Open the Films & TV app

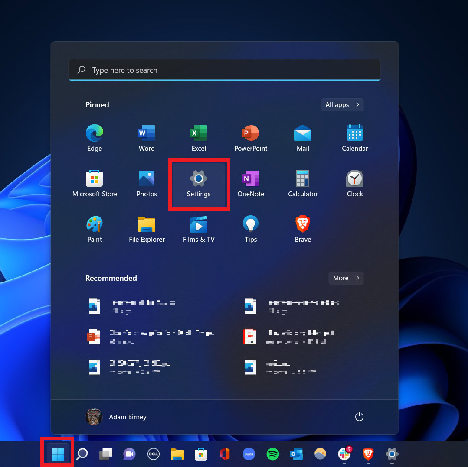[199, 230]
